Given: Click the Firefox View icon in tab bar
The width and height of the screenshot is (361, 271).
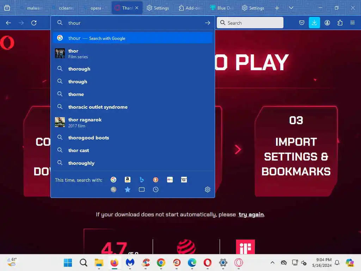Looking at the screenshot, I should pyautogui.click(x=7, y=8).
